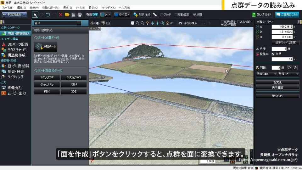The height and width of the screenshot is (170, 302).
Task: Click the point cloud data import icon
Action: [46, 47]
